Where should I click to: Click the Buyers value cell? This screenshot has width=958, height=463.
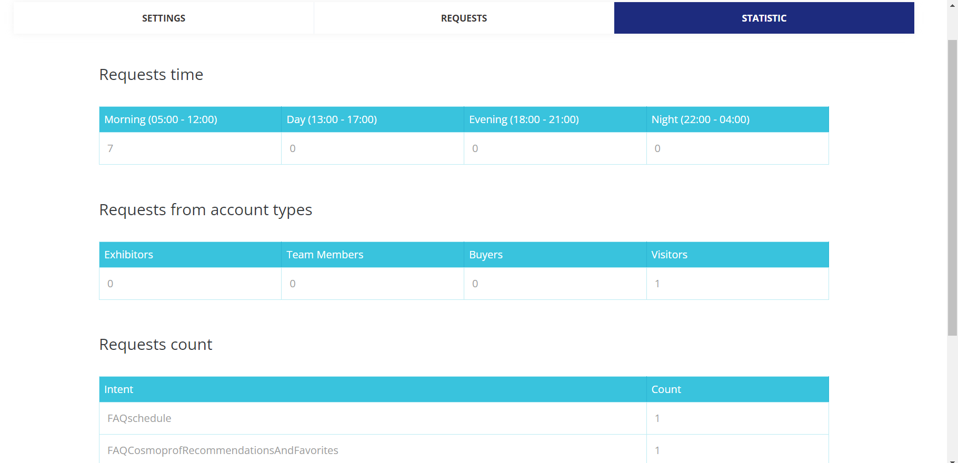click(x=555, y=284)
